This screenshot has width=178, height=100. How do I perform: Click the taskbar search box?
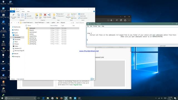(x=20, y=98)
